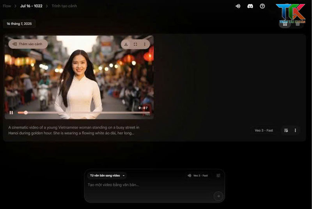This screenshot has width=312, height=209.
Task: Select the 'Jul 16 - 1022' breadcrumb
Action: coord(31,6)
